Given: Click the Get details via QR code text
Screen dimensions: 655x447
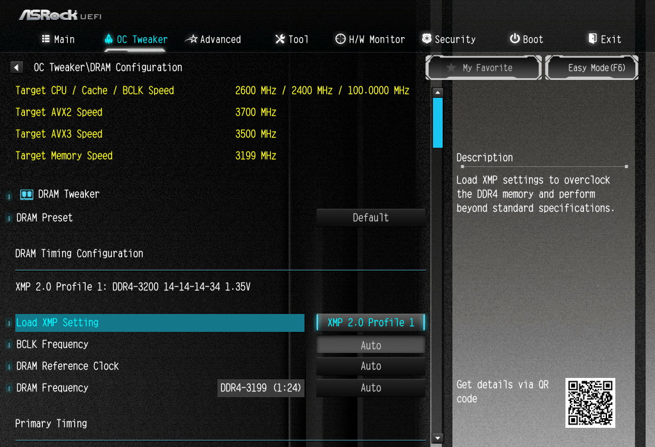Looking at the screenshot, I should 503,391.
